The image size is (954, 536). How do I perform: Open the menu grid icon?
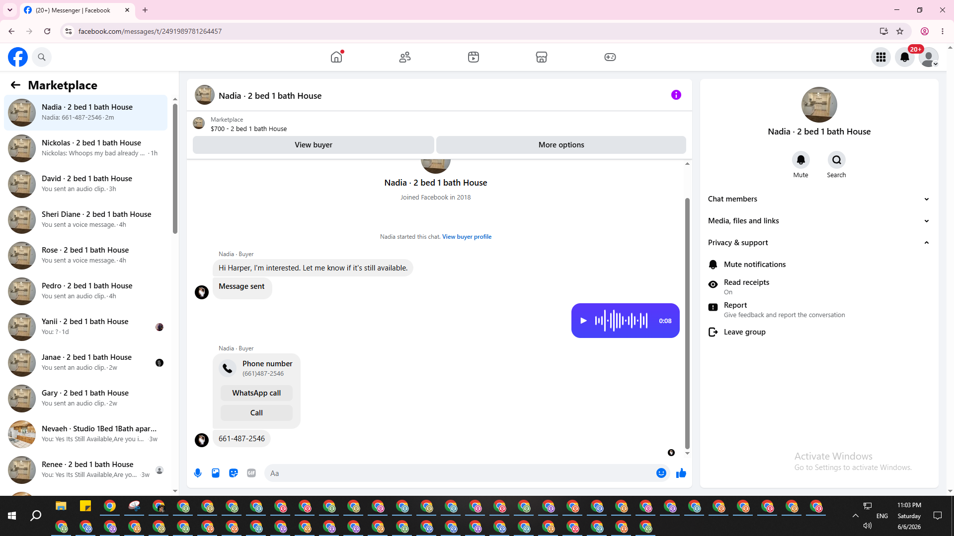[881, 57]
